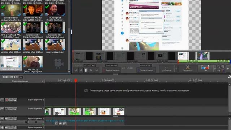The width and height of the screenshot is (231, 130).
Task: Pause playback in the clip preview
Action: tap(86, 70)
